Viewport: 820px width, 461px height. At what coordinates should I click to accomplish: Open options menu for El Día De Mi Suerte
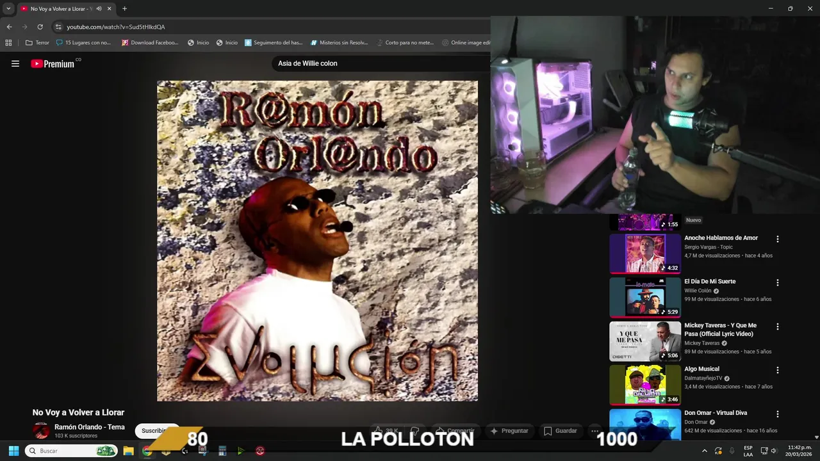click(778, 282)
